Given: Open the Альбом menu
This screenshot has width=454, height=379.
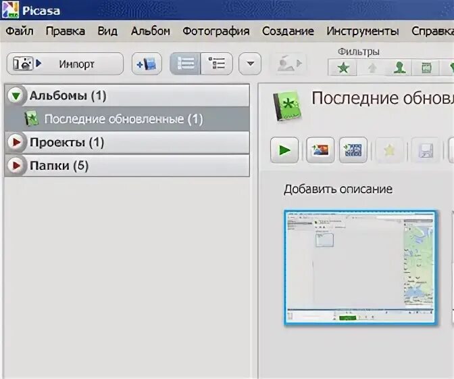Looking at the screenshot, I should tap(151, 31).
